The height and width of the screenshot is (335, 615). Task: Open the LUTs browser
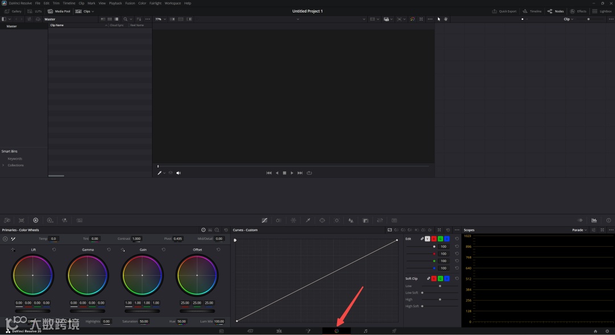35,11
